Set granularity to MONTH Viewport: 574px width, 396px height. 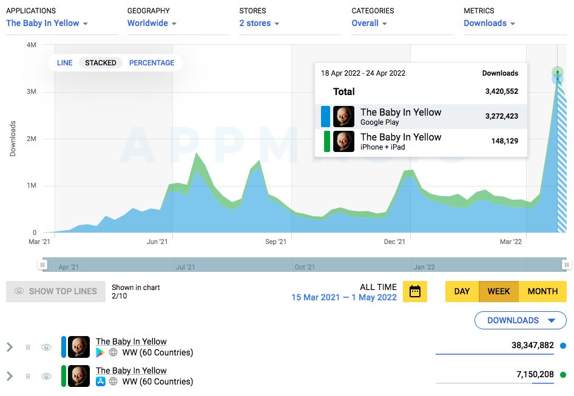pos(542,291)
